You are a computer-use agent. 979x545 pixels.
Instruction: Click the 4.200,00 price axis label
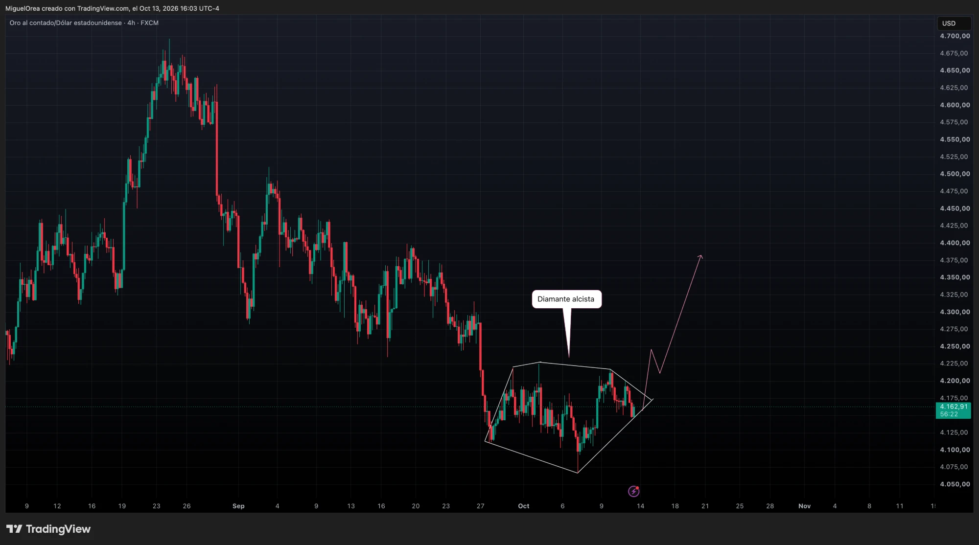pyautogui.click(x=955, y=381)
